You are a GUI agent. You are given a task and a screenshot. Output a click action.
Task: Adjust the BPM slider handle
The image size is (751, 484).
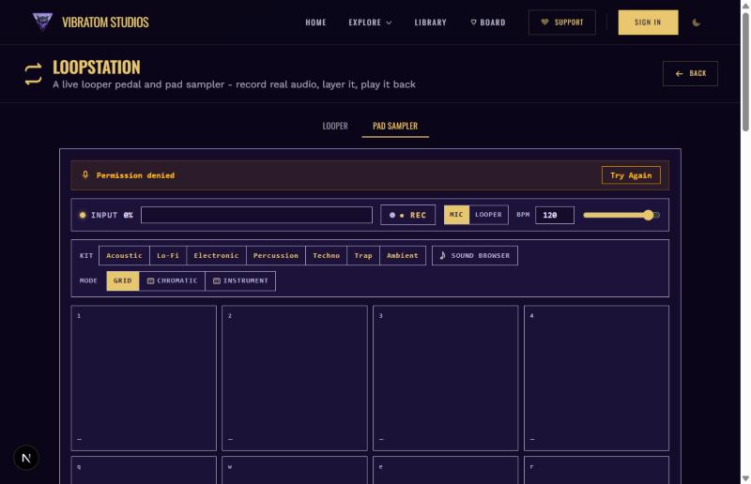(x=648, y=215)
